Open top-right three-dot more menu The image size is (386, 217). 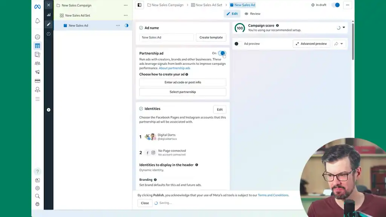pos(348,5)
